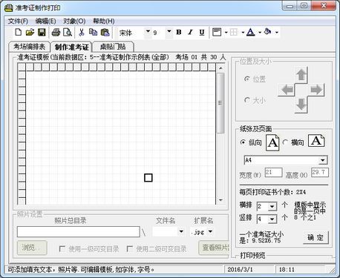Screen dimensions: 340x278
Task: Save using the floppy disk icon
Action: click(x=42, y=32)
